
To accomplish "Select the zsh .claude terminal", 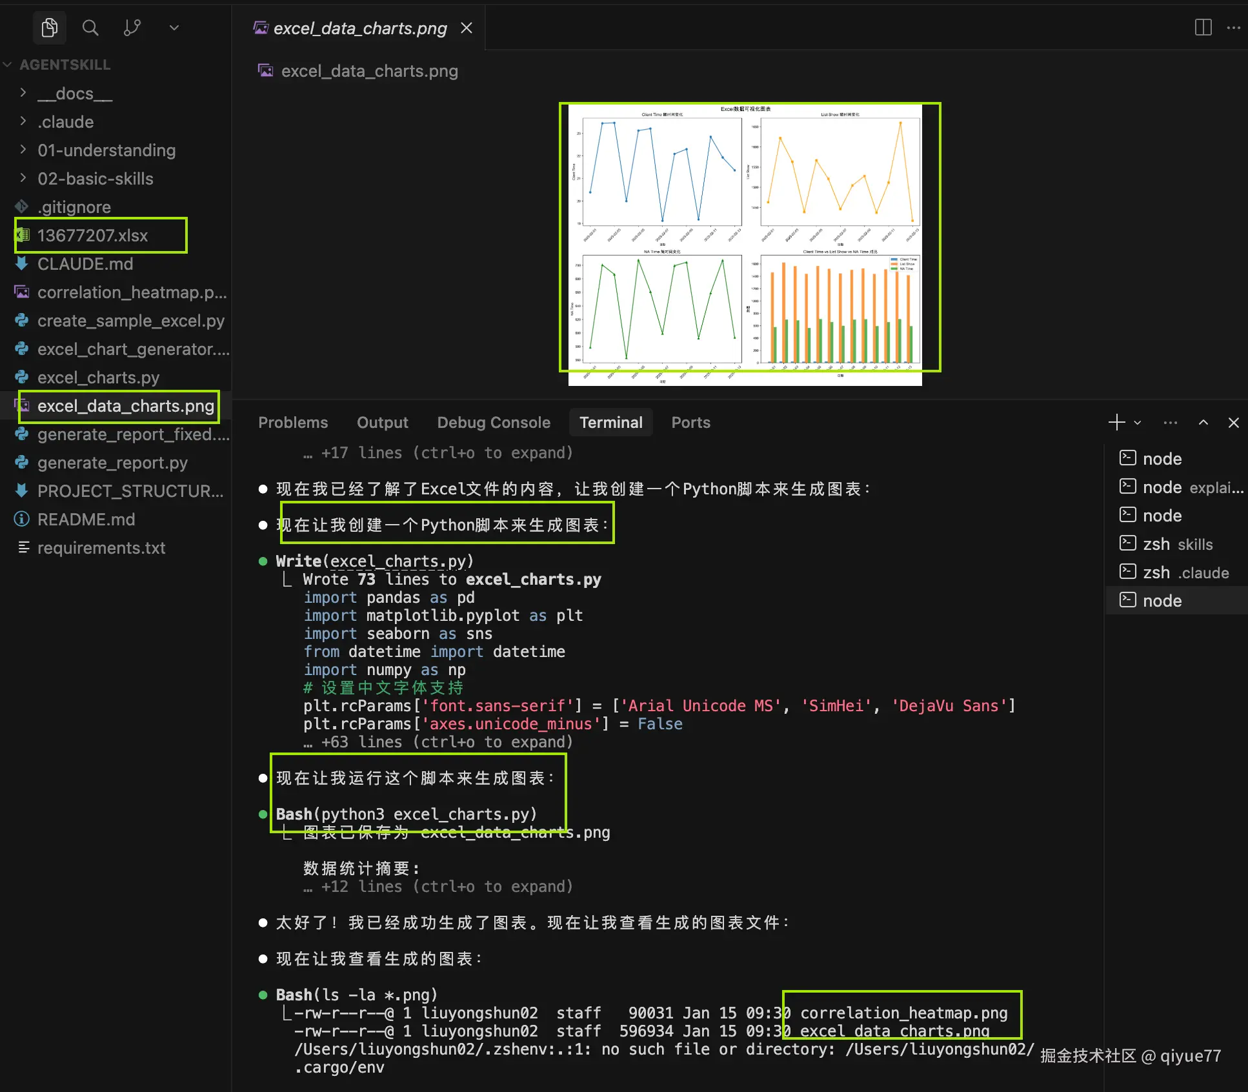I will 1176,572.
